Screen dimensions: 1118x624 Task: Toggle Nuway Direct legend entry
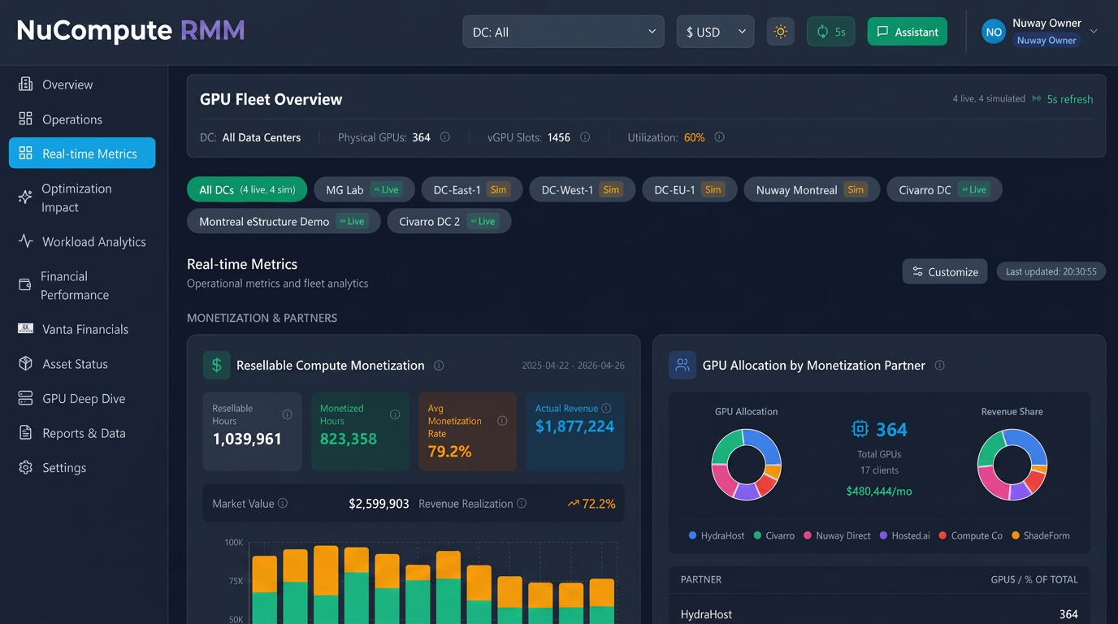[x=838, y=535]
